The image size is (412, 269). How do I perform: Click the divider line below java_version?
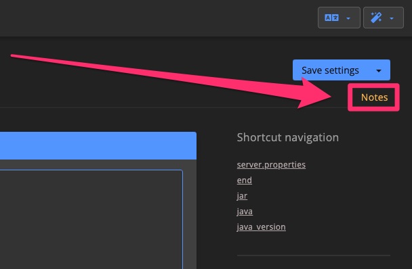point(314,255)
